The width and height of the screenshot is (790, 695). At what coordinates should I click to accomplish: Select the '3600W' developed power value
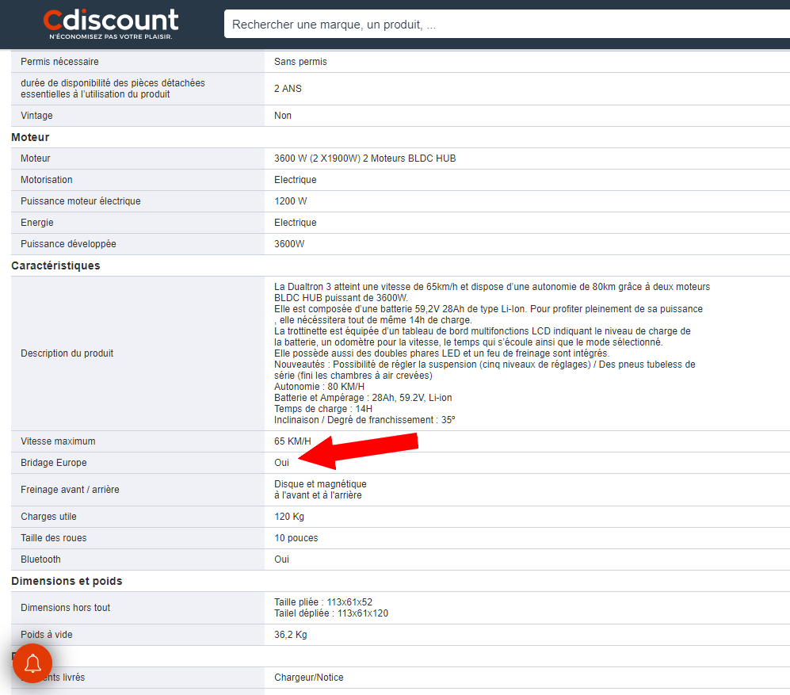pyautogui.click(x=289, y=244)
